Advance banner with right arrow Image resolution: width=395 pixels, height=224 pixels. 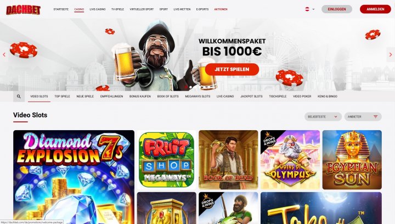(391, 54)
